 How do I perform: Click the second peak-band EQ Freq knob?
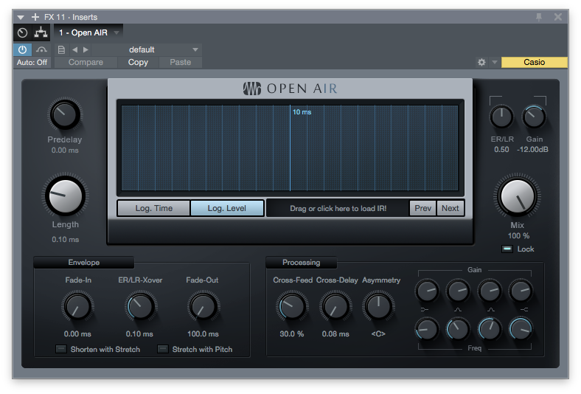(x=490, y=329)
